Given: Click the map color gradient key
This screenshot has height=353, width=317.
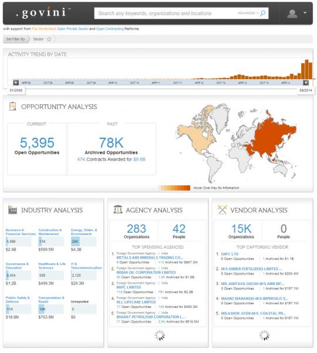Looking at the screenshot, I should coord(174,188).
